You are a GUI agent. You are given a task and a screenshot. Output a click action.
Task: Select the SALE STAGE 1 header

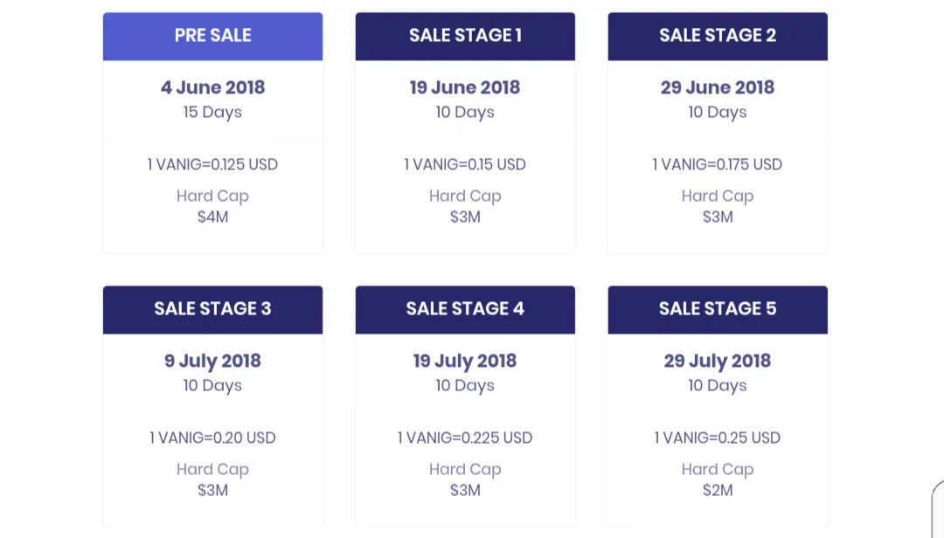click(465, 36)
